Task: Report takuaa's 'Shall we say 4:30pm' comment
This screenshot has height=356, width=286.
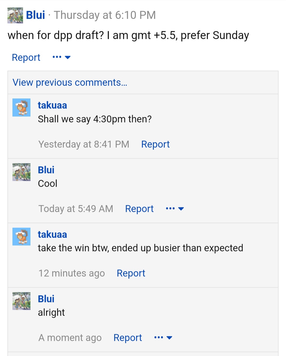Action: click(x=155, y=144)
